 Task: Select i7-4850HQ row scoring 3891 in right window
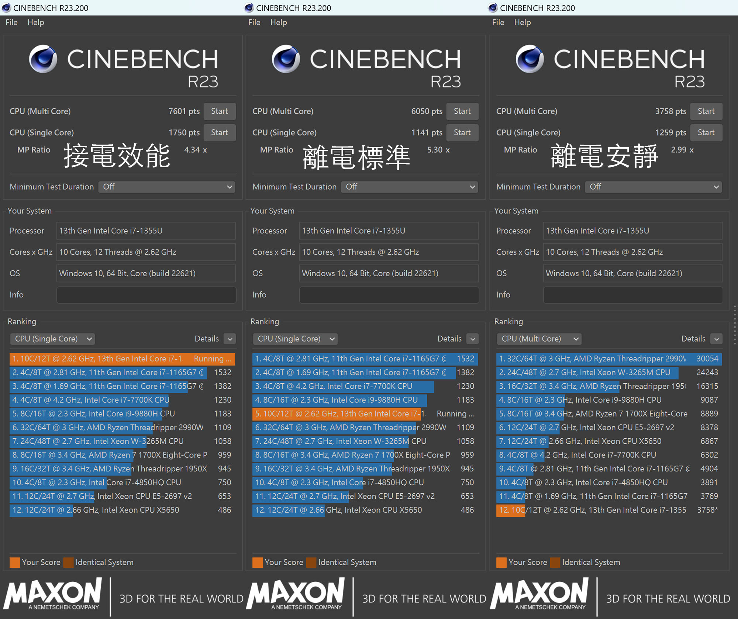click(x=609, y=483)
